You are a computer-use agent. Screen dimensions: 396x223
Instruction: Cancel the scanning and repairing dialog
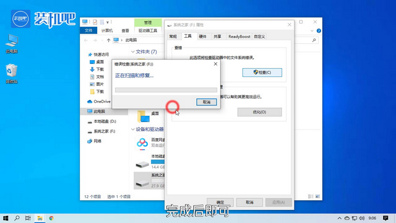click(x=207, y=102)
